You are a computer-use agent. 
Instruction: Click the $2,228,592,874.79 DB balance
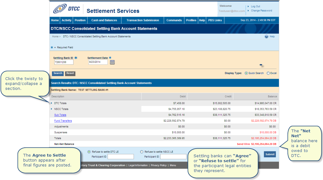[264, 121]
